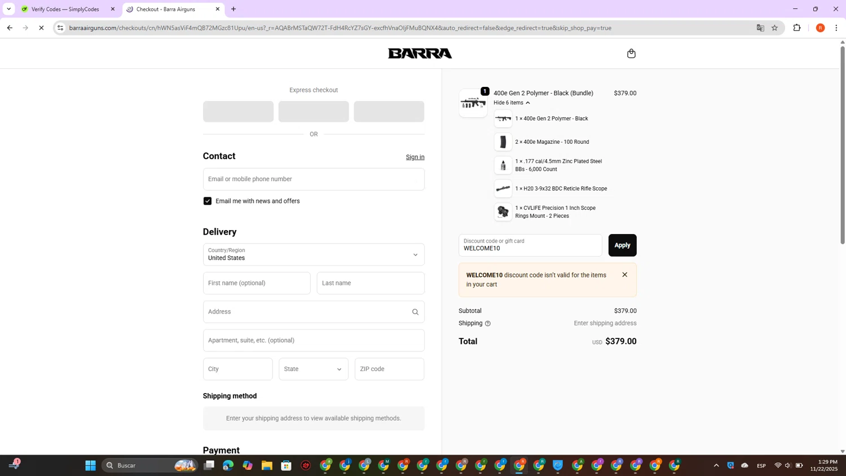Click the BARRA logo
Image resolution: width=846 pixels, height=476 pixels.
[420, 54]
